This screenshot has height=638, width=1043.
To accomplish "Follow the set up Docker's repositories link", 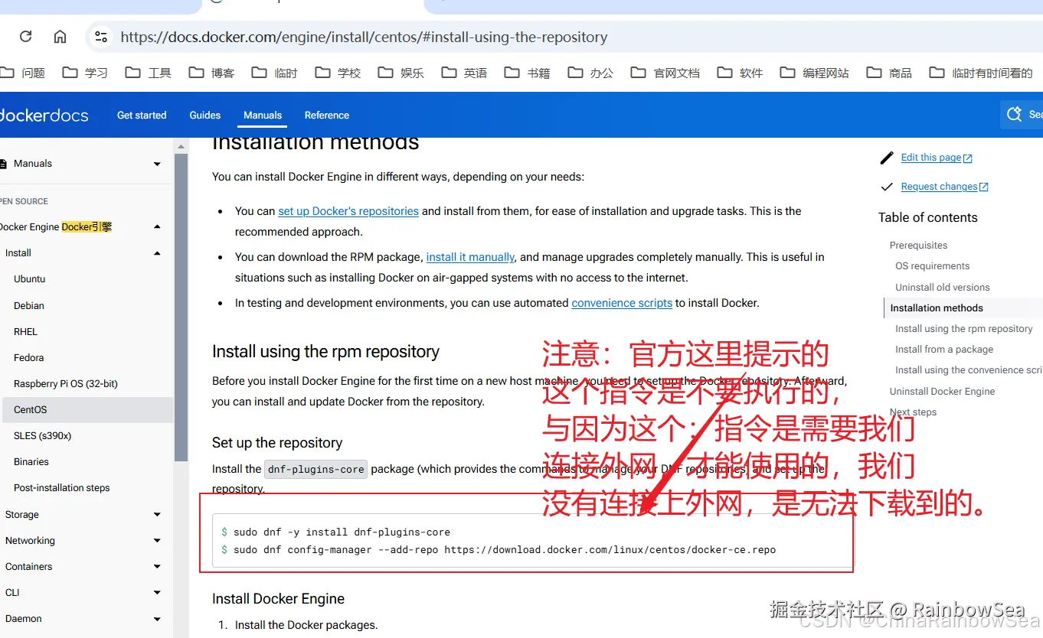I will [x=348, y=211].
